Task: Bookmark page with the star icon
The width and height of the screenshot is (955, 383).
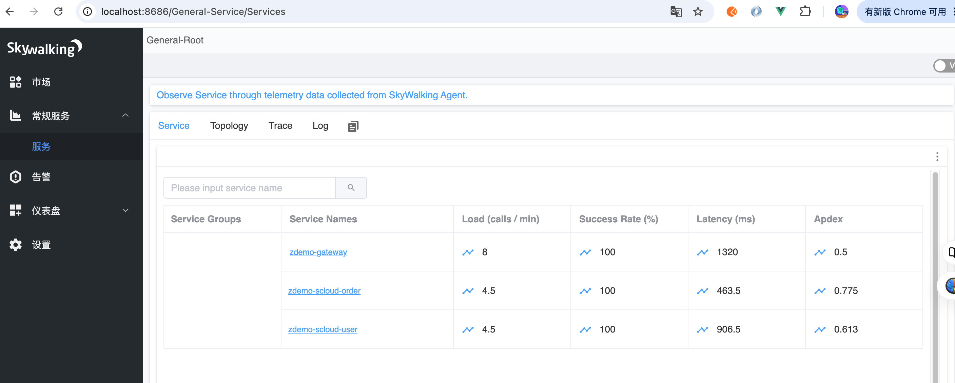Action: coord(698,12)
